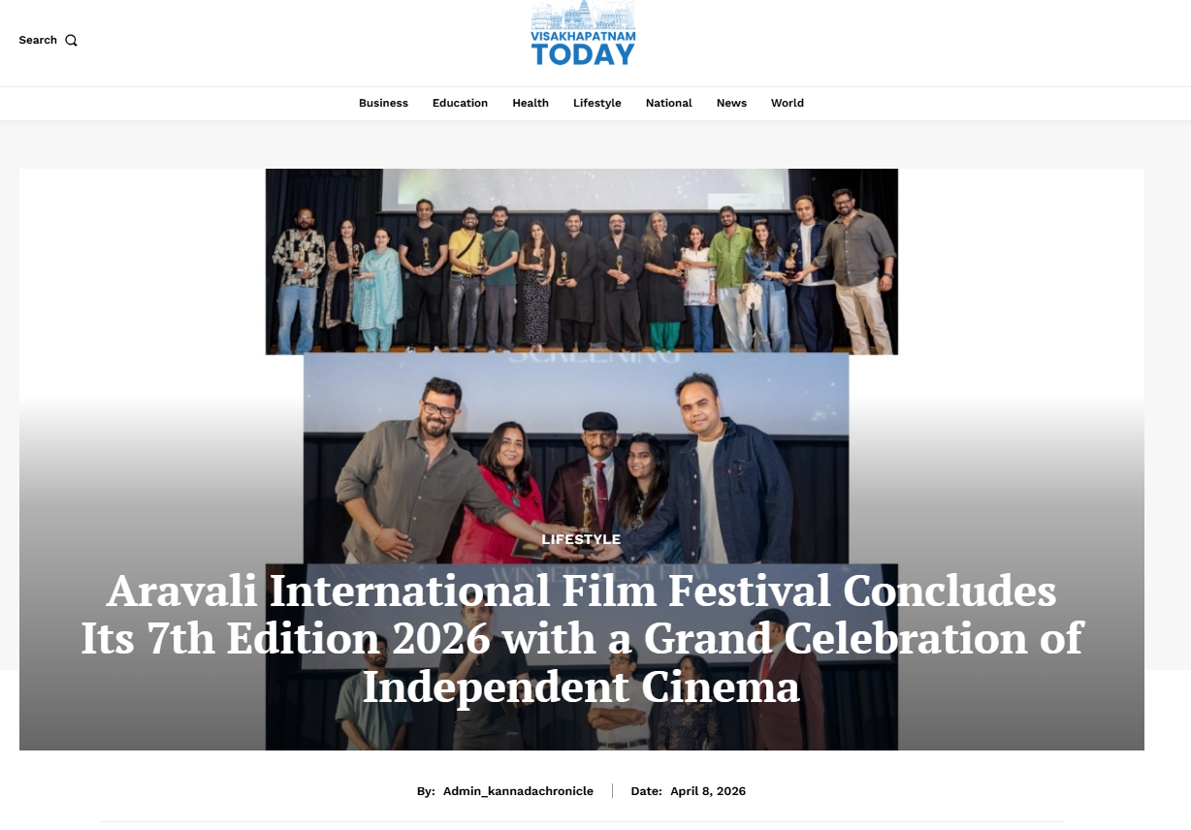Select the Lifestyle navigation item
Screen dimensions: 1191x830
[x=596, y=103]
